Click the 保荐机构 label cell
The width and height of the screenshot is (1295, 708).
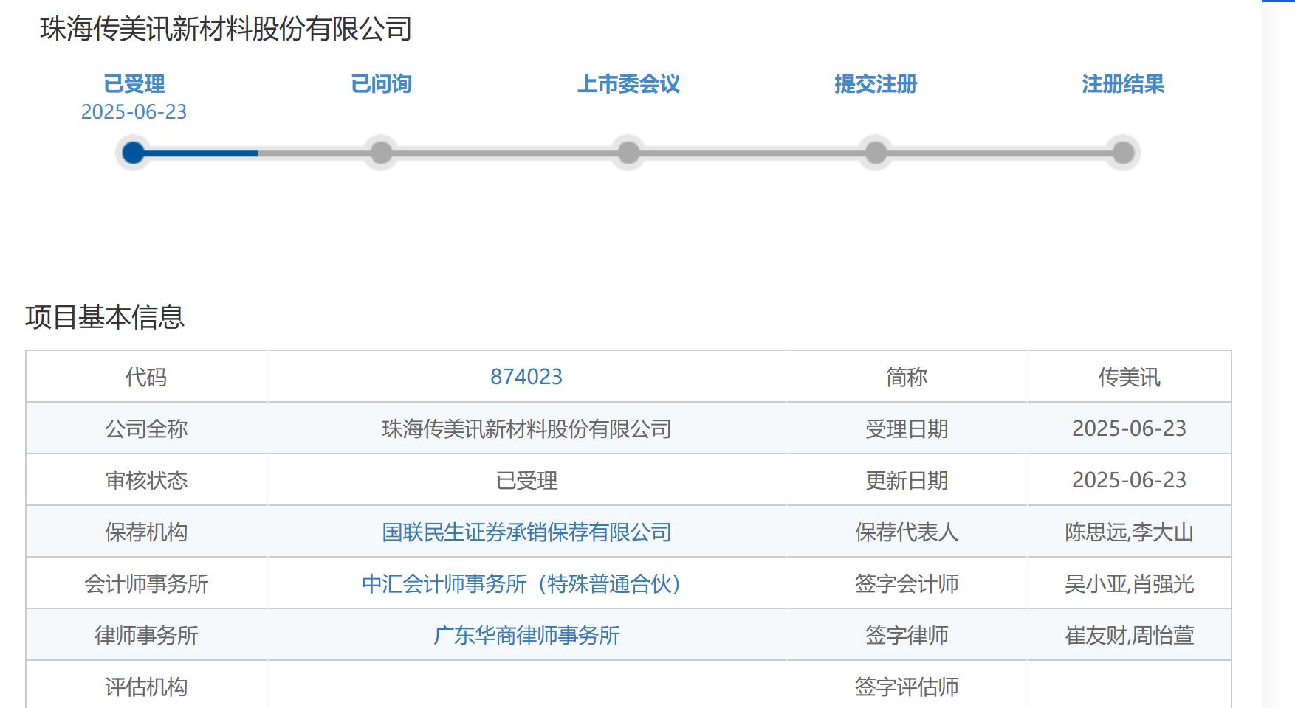146,532
